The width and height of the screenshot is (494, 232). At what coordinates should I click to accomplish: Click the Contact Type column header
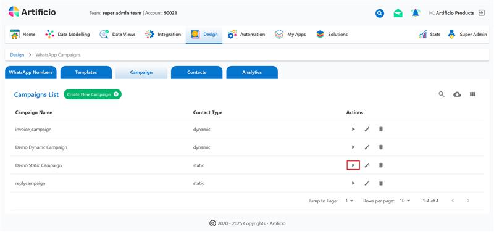point(207,112)
